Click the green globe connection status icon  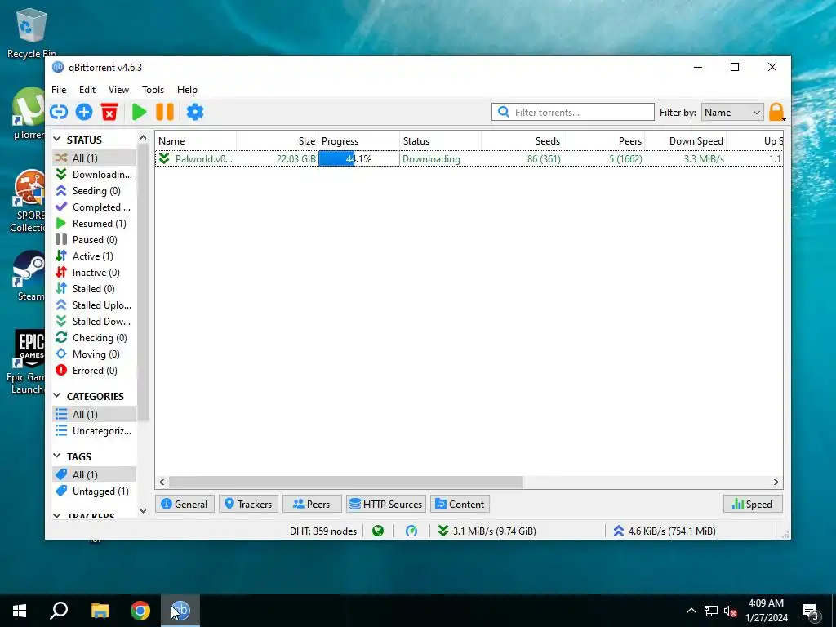point(378,531)
